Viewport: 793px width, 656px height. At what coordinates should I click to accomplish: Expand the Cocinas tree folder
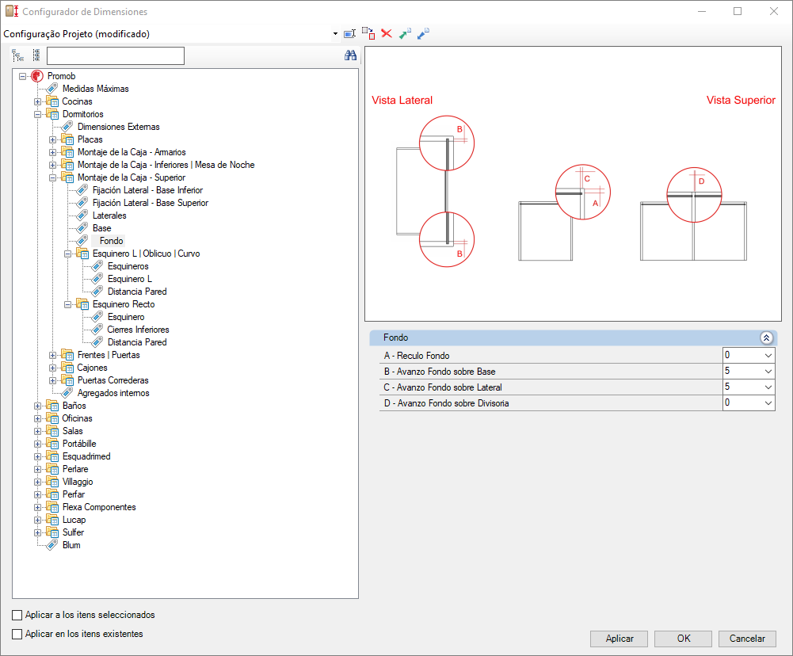point(37,101)
